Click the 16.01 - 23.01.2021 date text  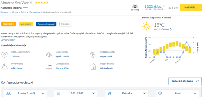[154, 9]
